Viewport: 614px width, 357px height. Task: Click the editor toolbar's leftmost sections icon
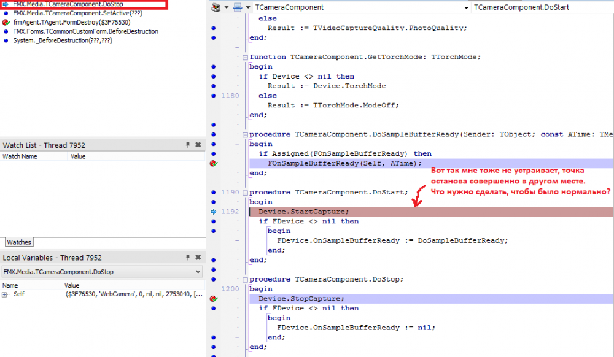[216, 7]
